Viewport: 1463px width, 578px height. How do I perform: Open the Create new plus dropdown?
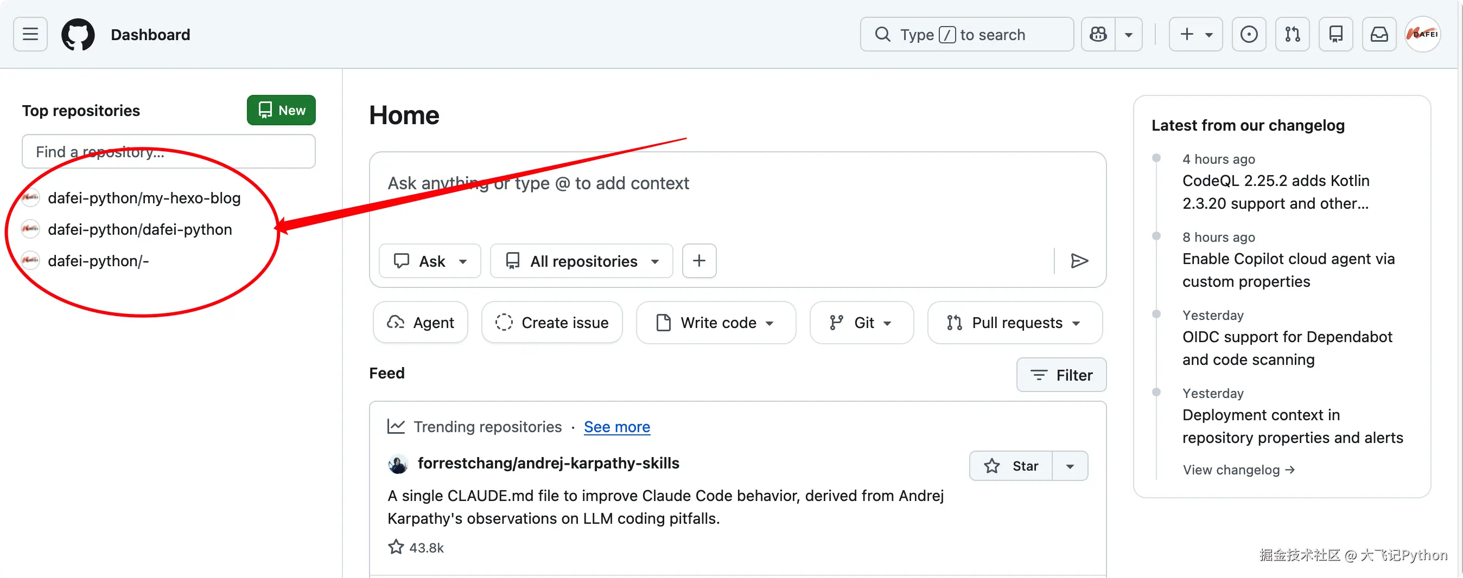pos(1195,35)
